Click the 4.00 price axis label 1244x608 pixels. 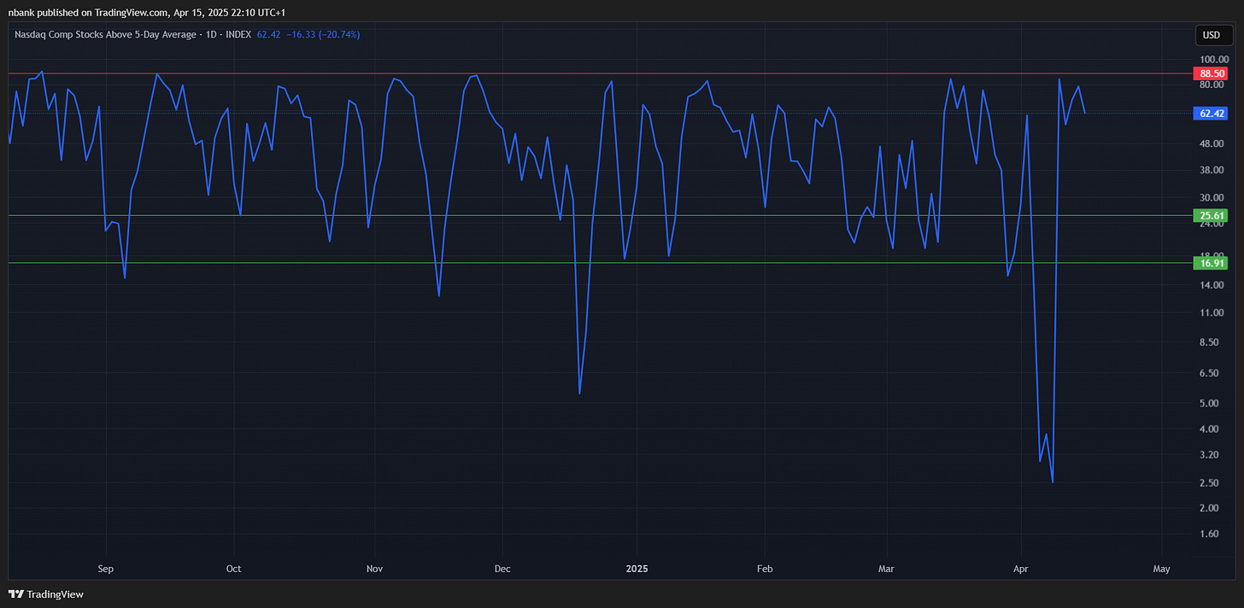(x=1211, y=430)
